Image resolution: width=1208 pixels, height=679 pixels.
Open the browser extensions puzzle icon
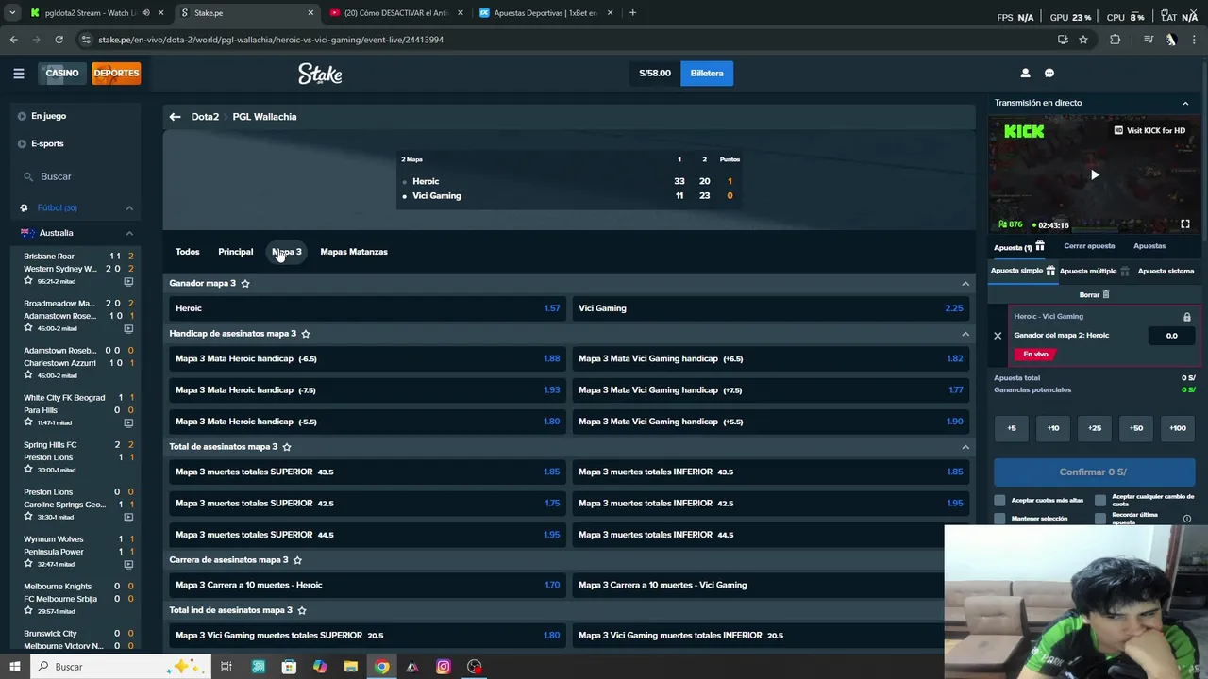[1116, 40]
